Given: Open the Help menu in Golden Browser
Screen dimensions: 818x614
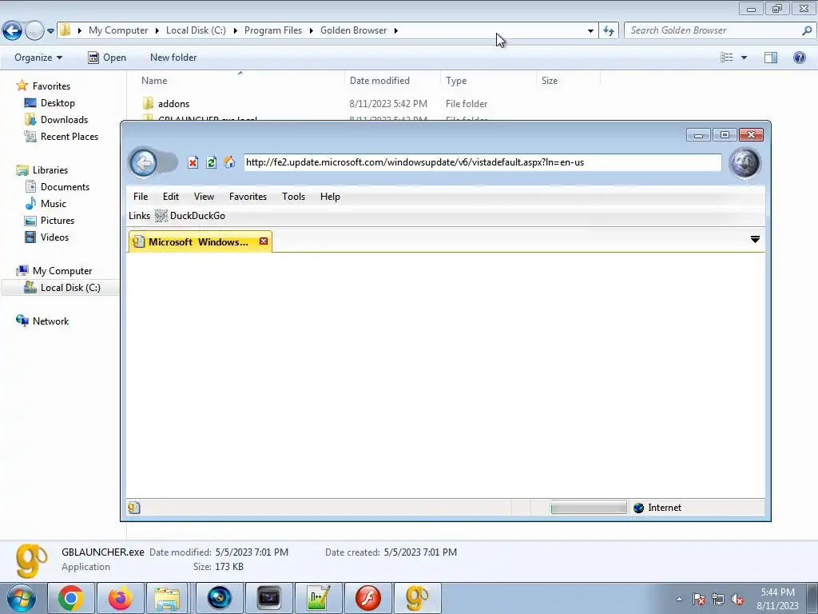Looking at the screenshot, I should coord(330,197).
